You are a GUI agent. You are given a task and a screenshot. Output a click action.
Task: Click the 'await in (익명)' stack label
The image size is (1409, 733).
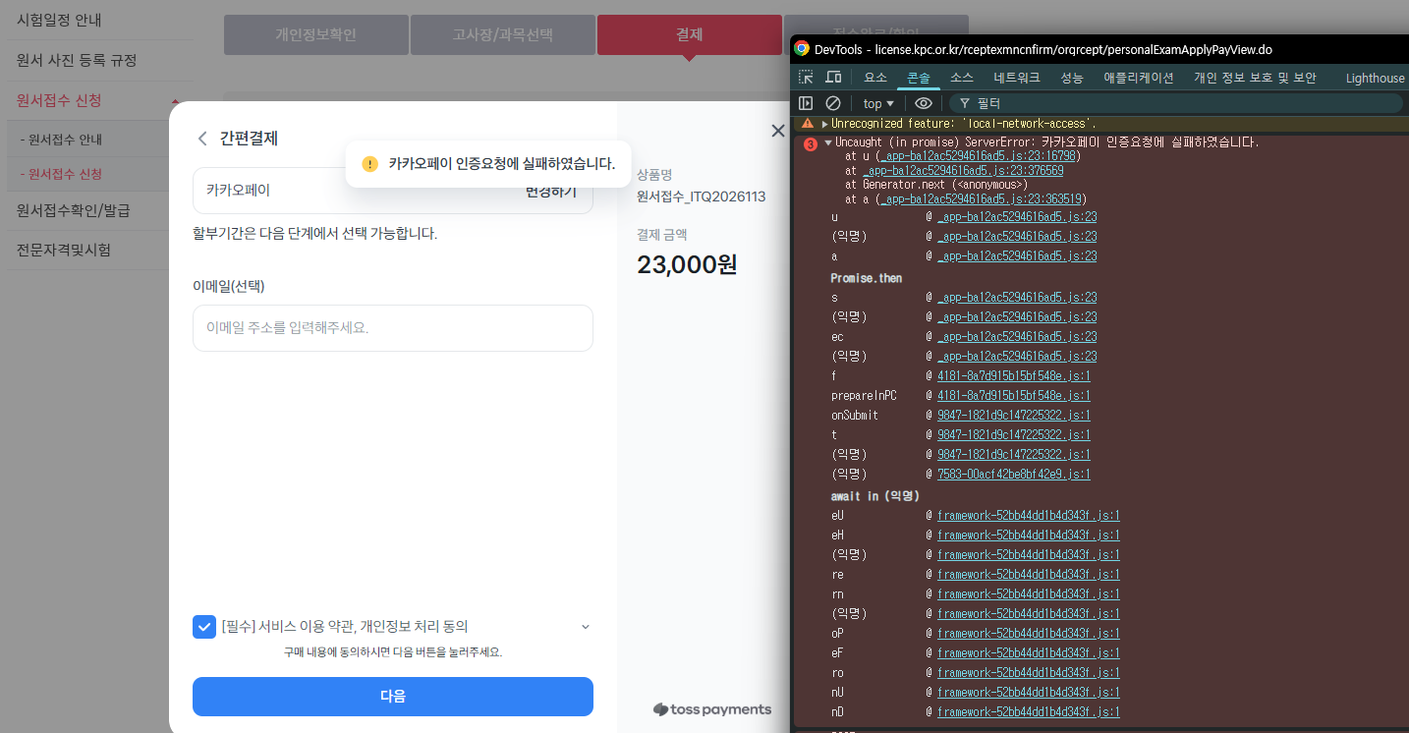[875, 495]
